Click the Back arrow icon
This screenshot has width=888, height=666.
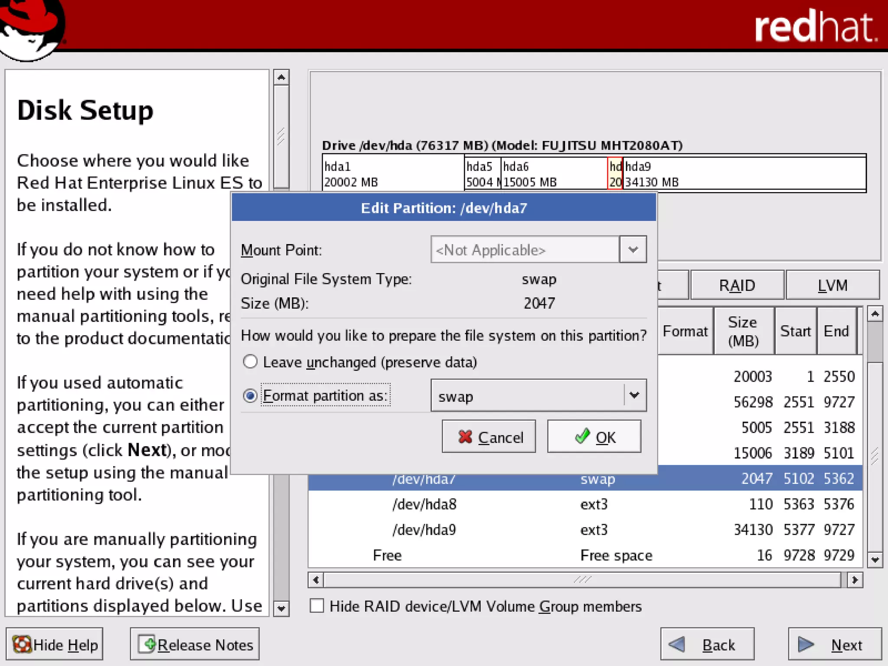[x=677, y=644]
